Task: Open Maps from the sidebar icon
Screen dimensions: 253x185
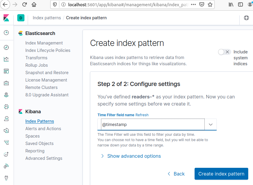Action: coord(6,95)
